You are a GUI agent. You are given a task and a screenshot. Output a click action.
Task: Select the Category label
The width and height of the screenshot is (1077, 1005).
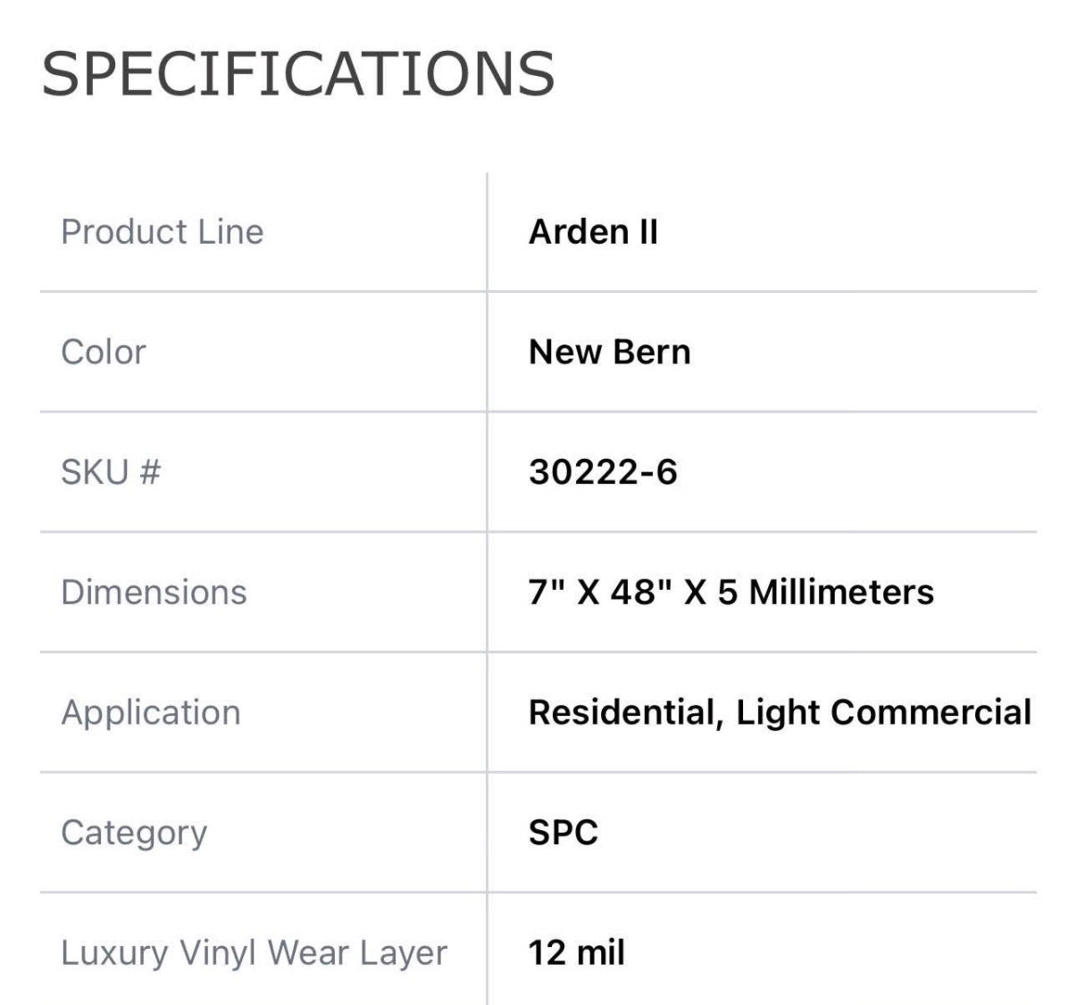pyautogui.click(x=134, y=832)
